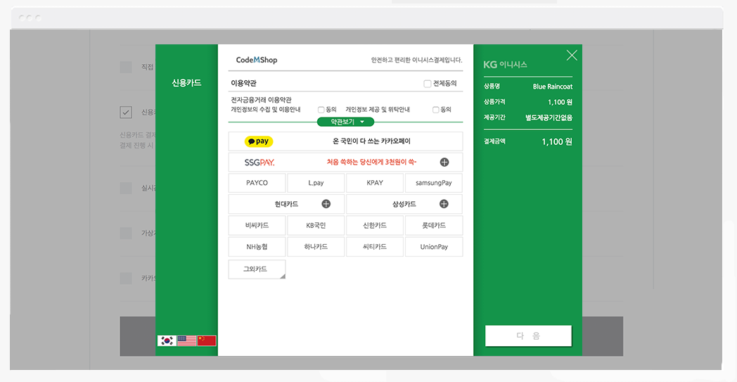This screenshot has width=737, height=382.
Task: Choose 비씨카드 as the card
Action: click(257, 225)
